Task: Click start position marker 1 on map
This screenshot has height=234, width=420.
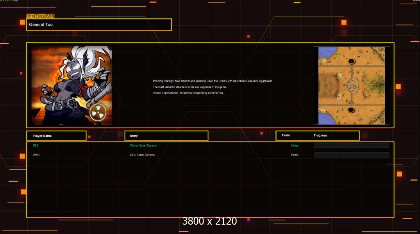Action: (x=351, y=61)
